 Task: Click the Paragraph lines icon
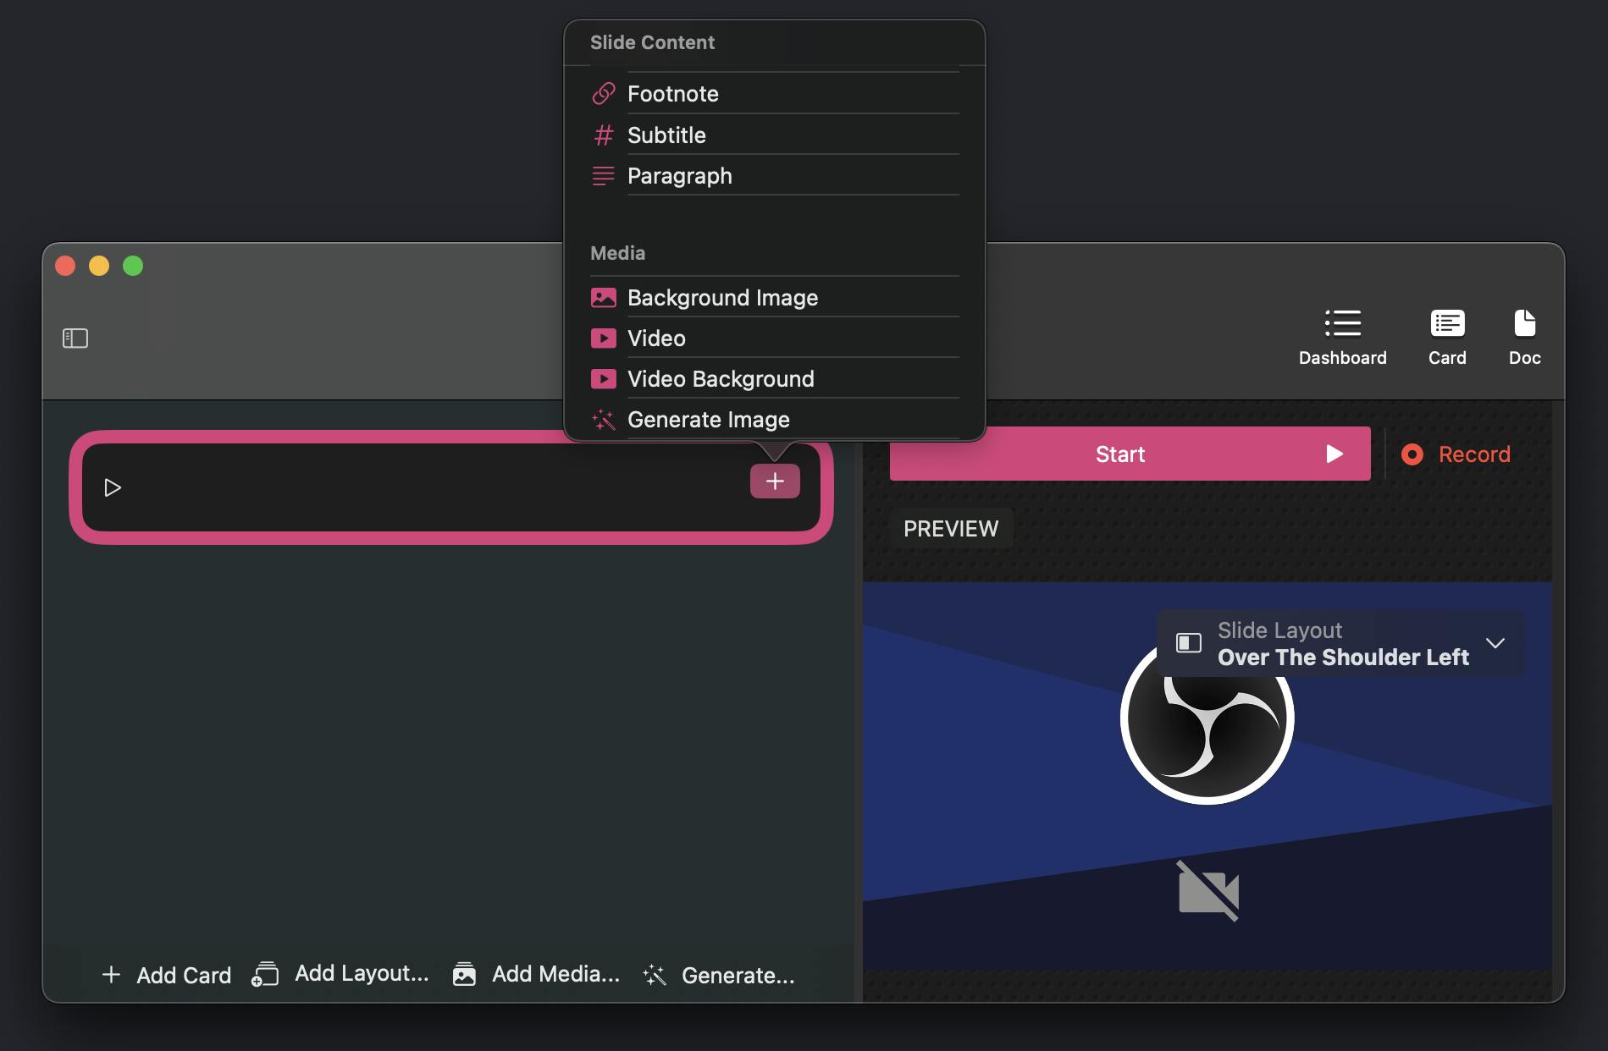click(603, 175)
